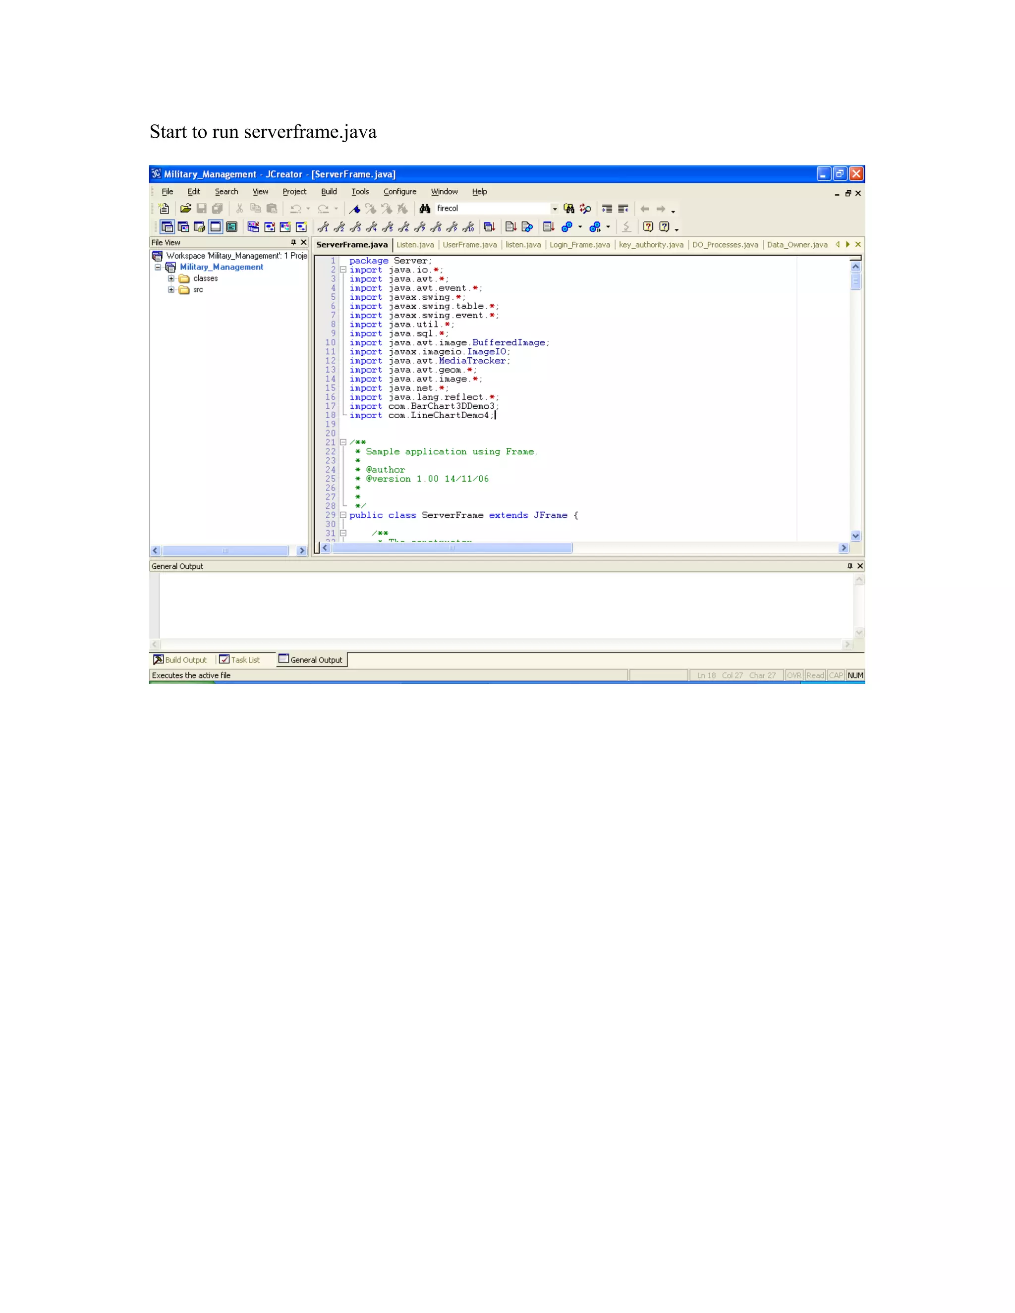Screen dimensions: 1015x1313
Task: Click the find text input field
Action: tap(493, 209)
